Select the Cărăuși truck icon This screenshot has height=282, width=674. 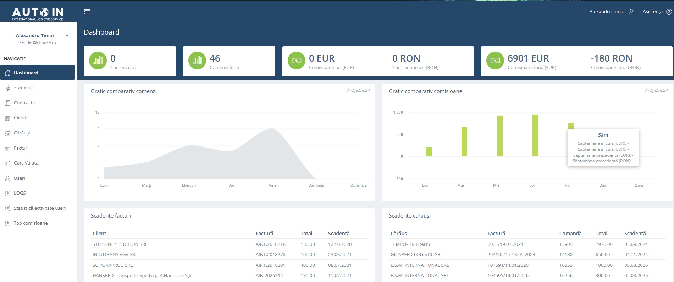pyautogui.click(x=8, y=133)
